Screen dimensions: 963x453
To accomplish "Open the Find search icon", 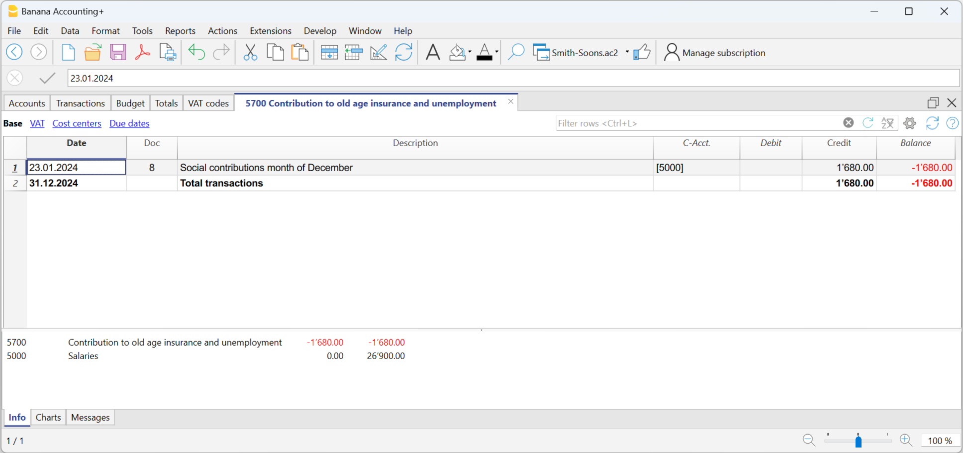I will point(516,52).
